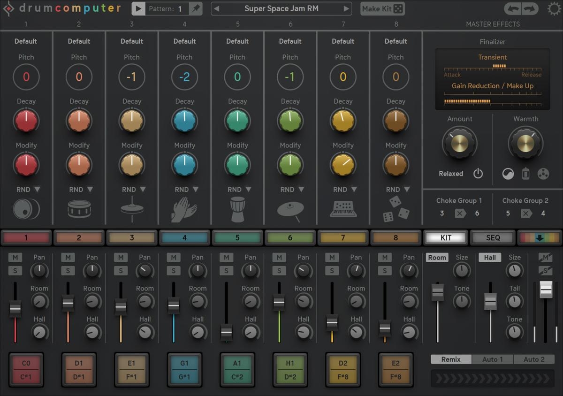Pin the current pattern with pushpin icon

pyautogui.click(x=196, y=9)
